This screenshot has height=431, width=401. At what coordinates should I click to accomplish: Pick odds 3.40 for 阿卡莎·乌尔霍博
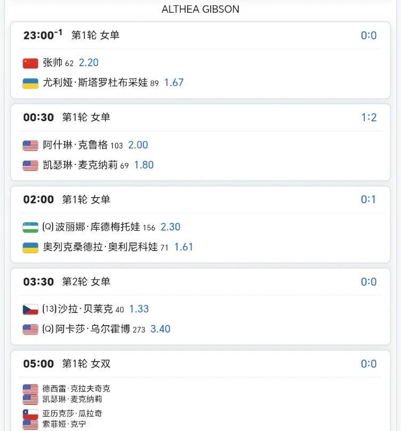click(x=160, y=329)
